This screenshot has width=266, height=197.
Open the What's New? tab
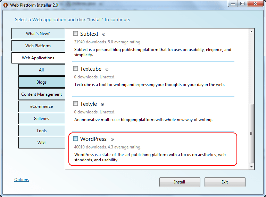point(38,34)
